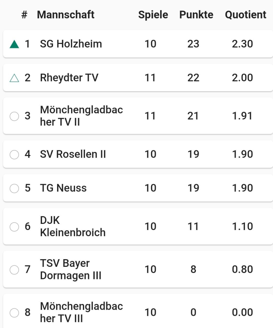
Task: Click the circle icon beside TSV Bayer Dormagen III
Action: tap(14, 270)
